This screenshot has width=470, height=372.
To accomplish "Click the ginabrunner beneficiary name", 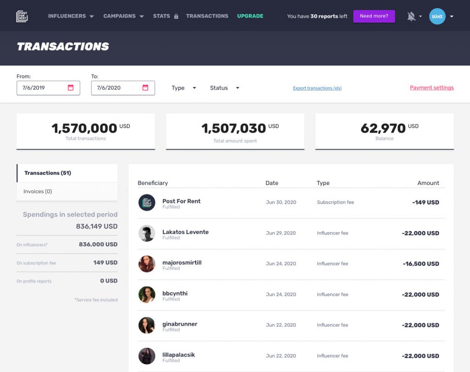I will point(180,324).
